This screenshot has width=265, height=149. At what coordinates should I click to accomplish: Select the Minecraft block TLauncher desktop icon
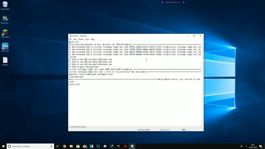click(x=5, y=33)
